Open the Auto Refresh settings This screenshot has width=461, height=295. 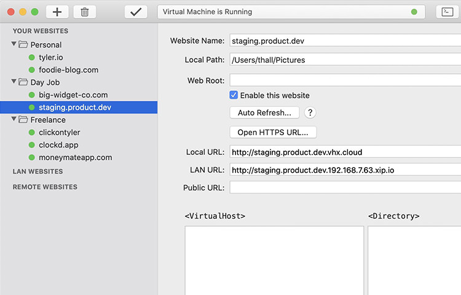tap(264, 112)
